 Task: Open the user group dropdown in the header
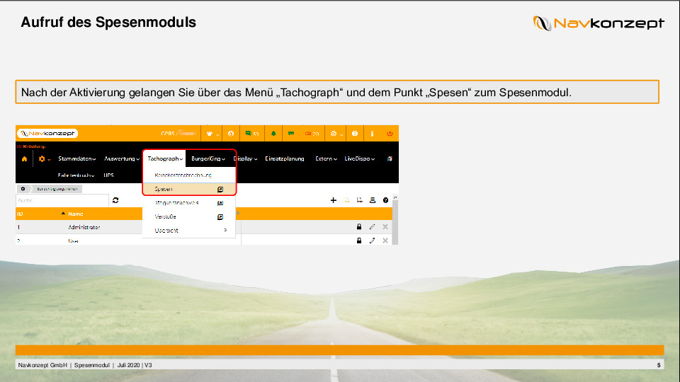click(212, 134)
